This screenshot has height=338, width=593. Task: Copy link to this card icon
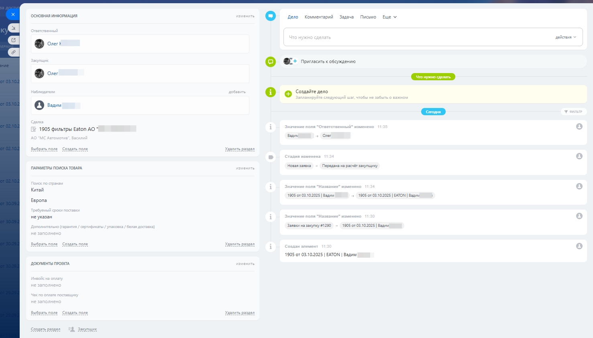[13, 52]
